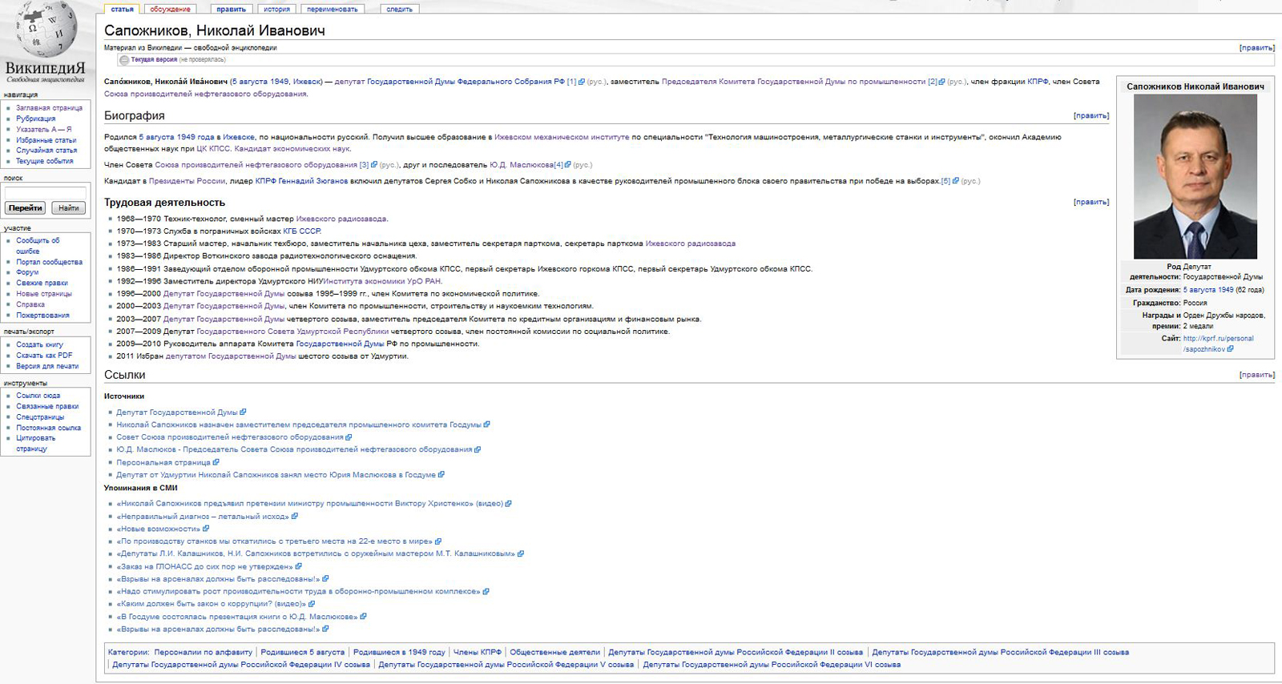This screenshot has width=1282, height=684.
Task: Click 'Сообщить об ошибке' sidebar link
Action: click(x=38, y=246)
